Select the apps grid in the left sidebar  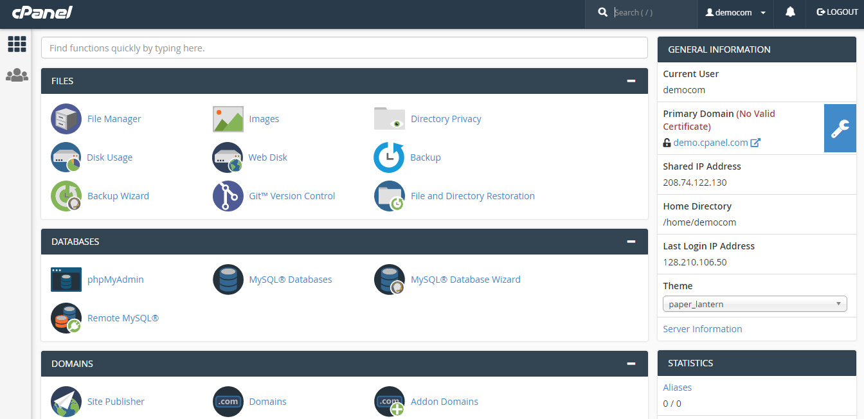pos(17,44)
